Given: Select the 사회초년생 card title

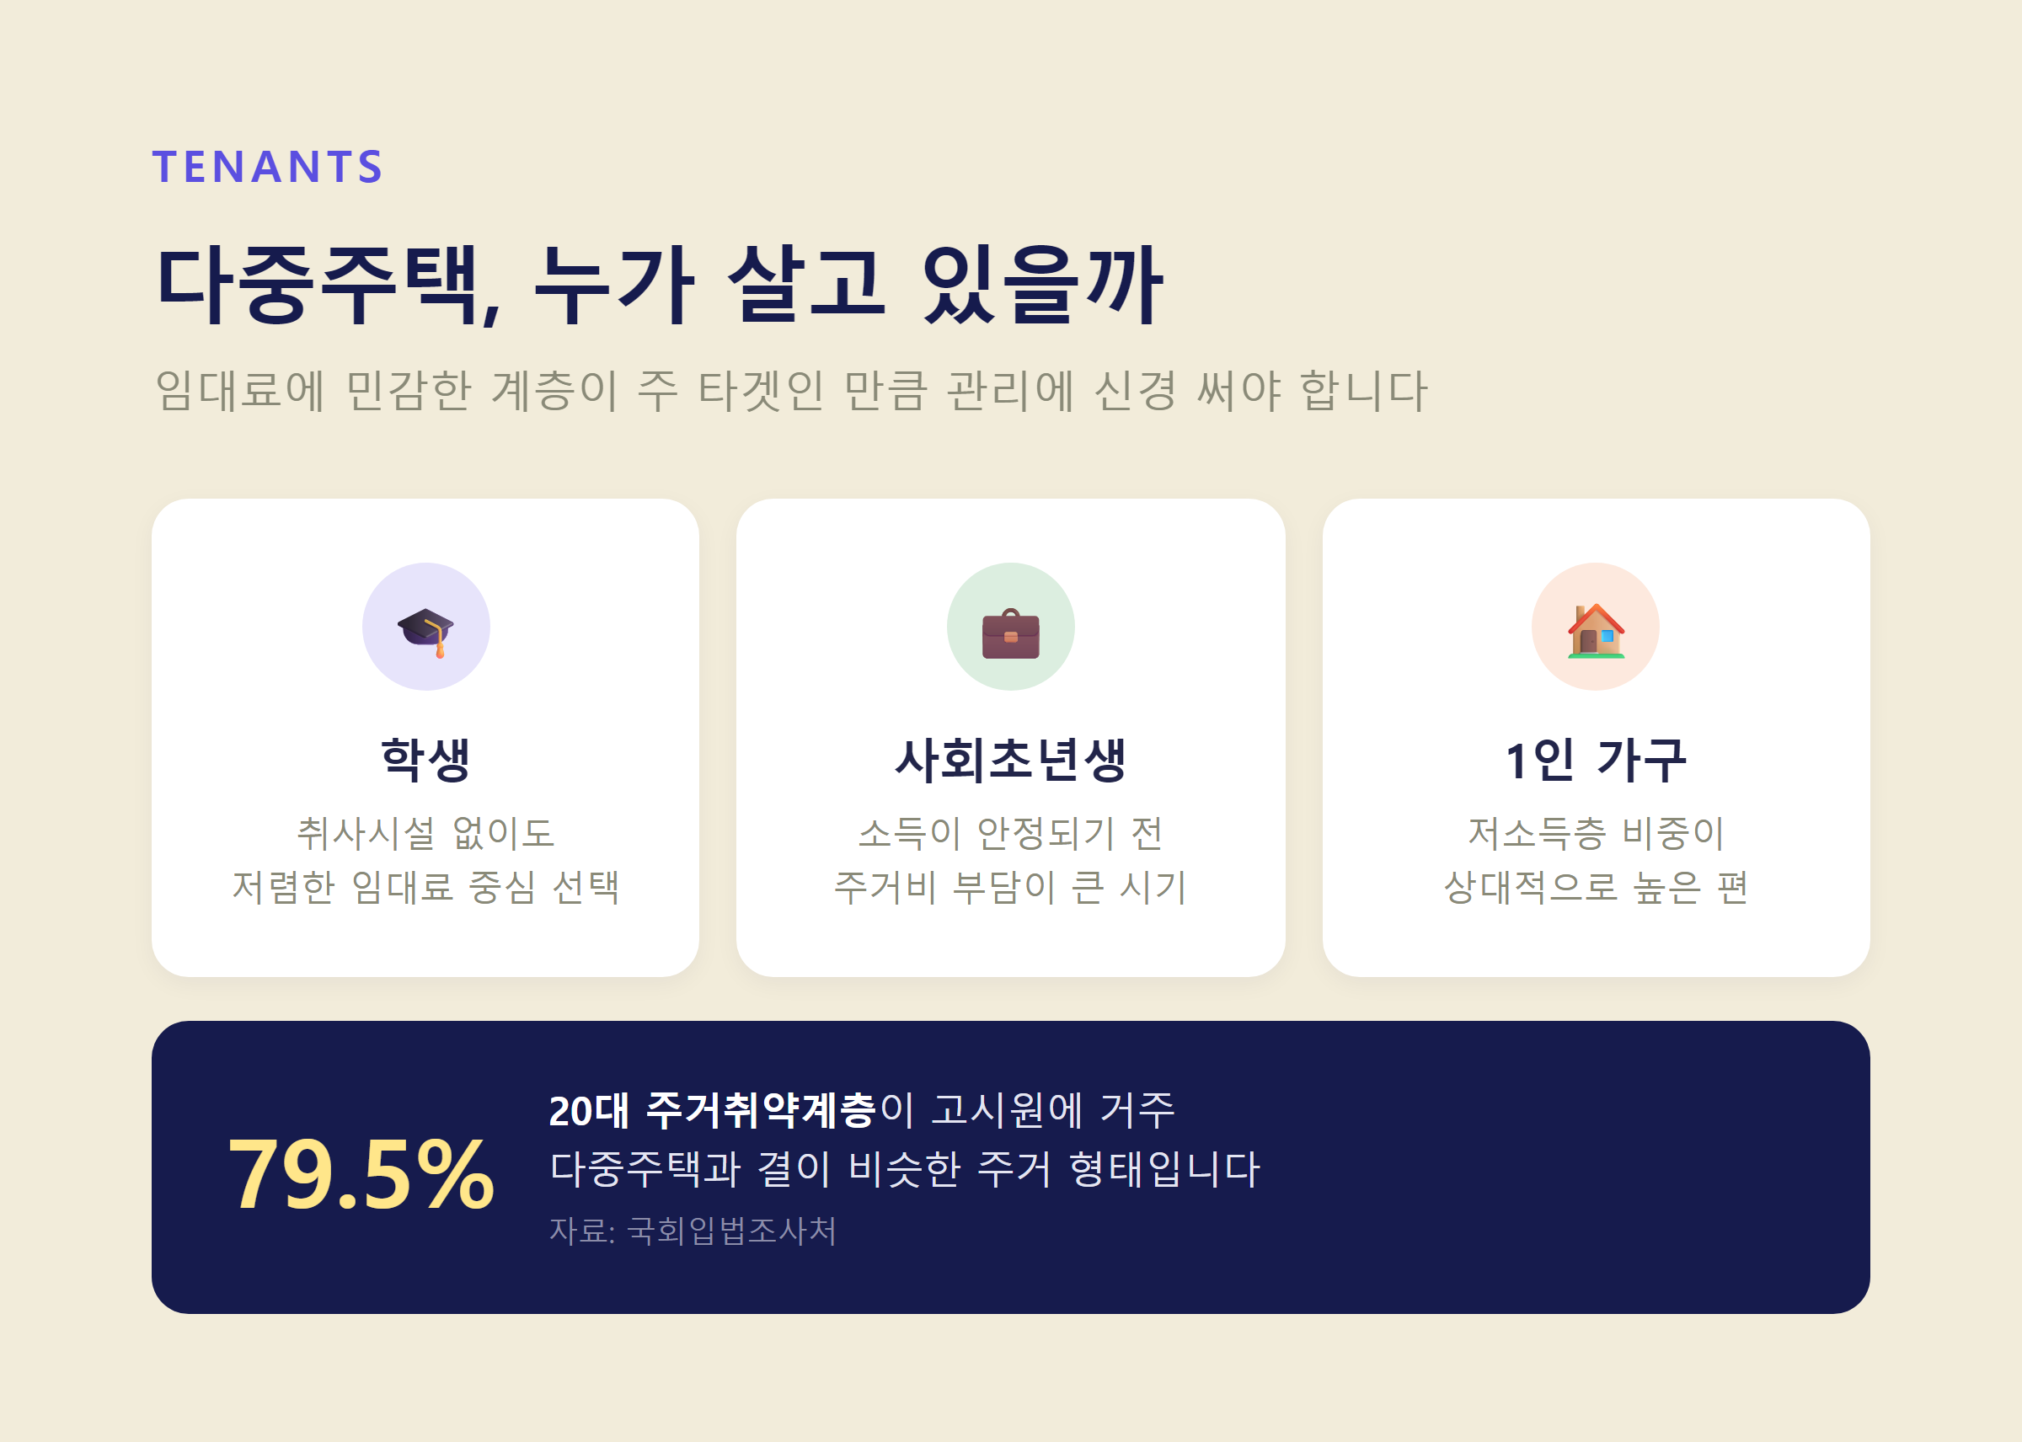Looking at the screenshot, I should (1010, 760).
